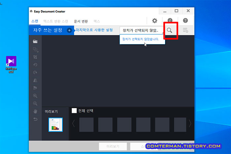
Task: Flip image horizontally
Action: click(x=35, y=80)
